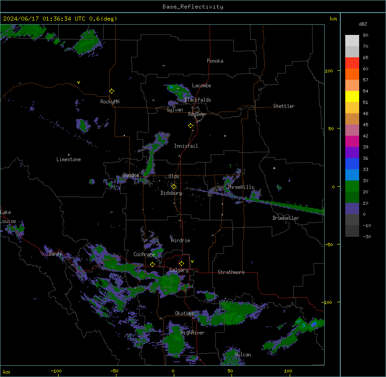Click the royal blue 33-36 dBZ swatch

(x=352, y=163)
